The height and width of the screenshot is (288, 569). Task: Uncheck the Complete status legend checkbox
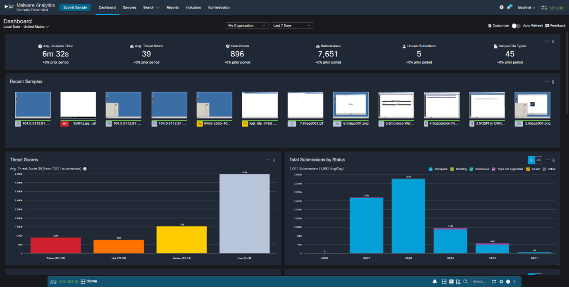click(431, 169)
